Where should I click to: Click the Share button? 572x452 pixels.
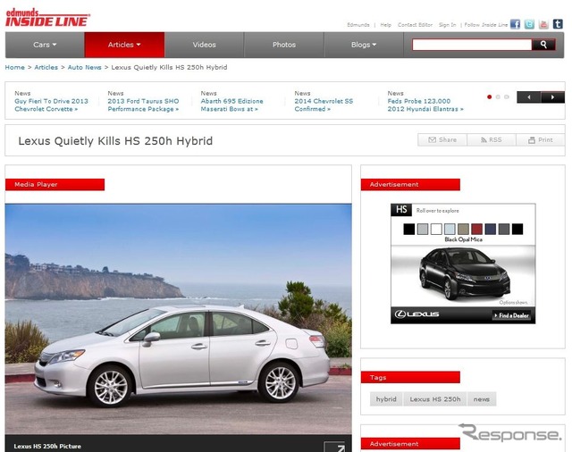[442, 140]
